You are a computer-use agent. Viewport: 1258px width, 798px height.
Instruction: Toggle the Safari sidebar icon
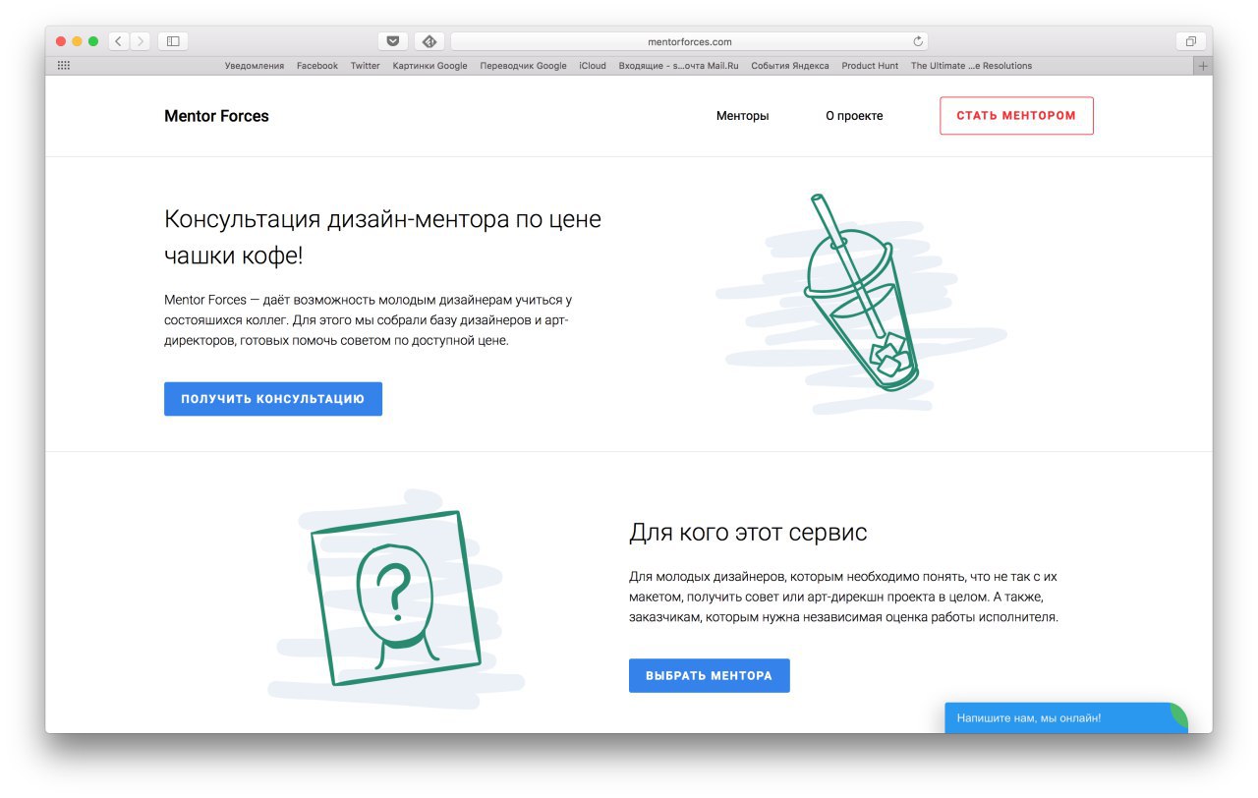173,41
